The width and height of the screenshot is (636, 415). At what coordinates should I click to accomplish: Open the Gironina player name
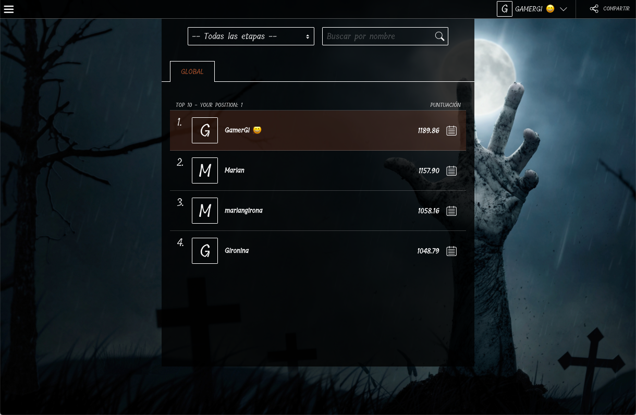(x=237, y=251)
